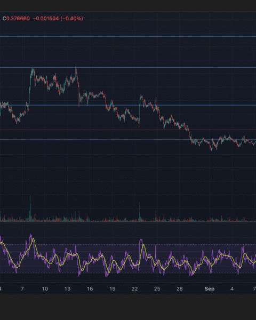Click the price change value −0.001504
Screen dimensions: 256x320
(x=46, y=19)
